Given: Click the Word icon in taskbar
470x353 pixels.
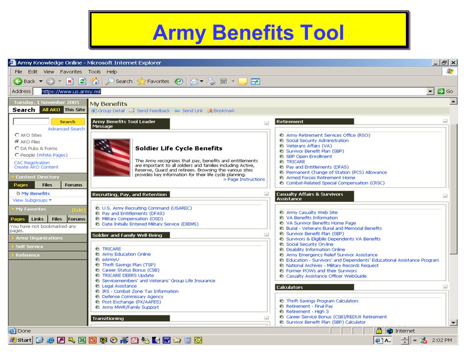Looking at the screenshot, I should [166, 340].
